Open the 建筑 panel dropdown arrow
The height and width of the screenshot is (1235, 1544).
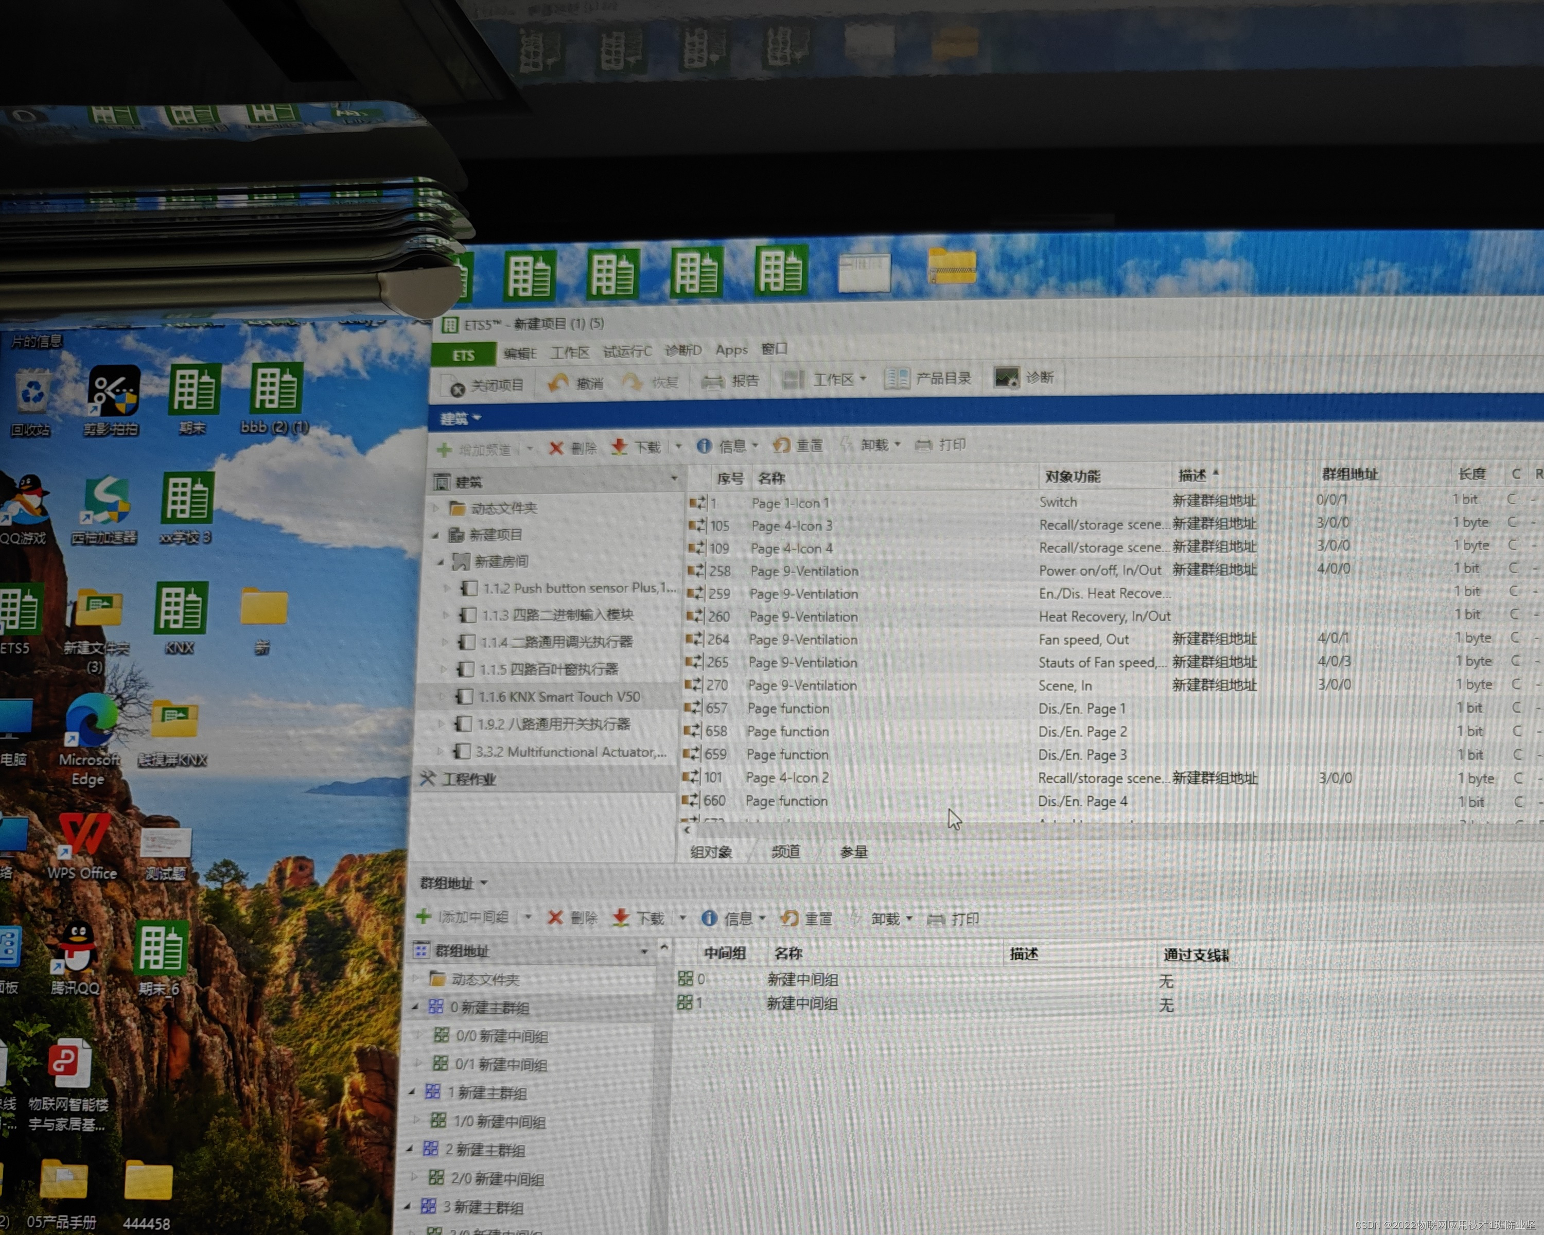[477, 417]
